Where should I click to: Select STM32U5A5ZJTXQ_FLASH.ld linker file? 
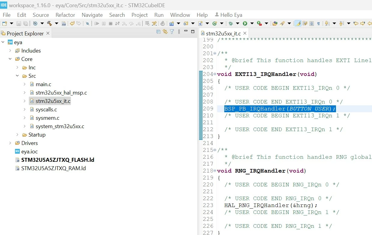(58, 160)
